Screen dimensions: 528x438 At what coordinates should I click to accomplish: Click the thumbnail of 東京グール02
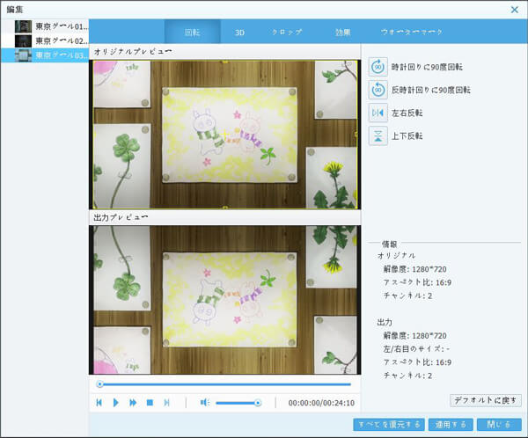pyautogui.click(x=23, y=40)
